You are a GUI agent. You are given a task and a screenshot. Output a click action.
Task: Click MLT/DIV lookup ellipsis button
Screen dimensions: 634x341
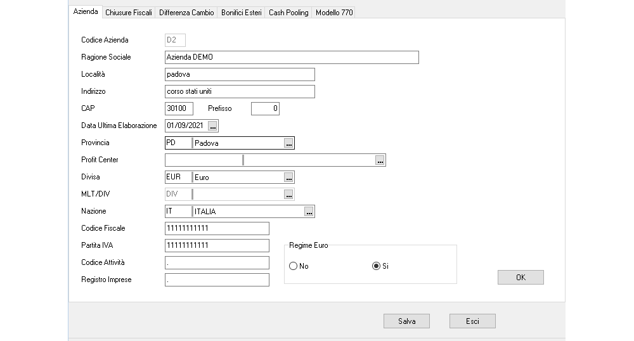(x=288, y=195)
